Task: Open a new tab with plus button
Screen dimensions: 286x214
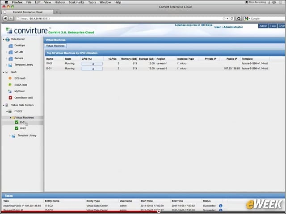Action: pos(57,12)
